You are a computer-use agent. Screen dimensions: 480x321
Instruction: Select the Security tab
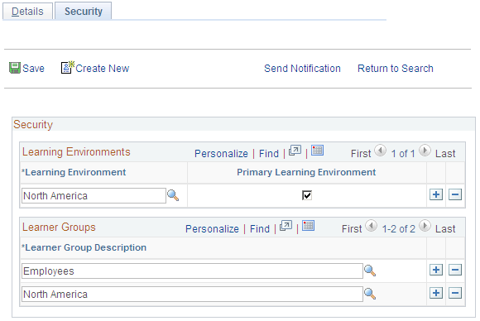[84, 11]
